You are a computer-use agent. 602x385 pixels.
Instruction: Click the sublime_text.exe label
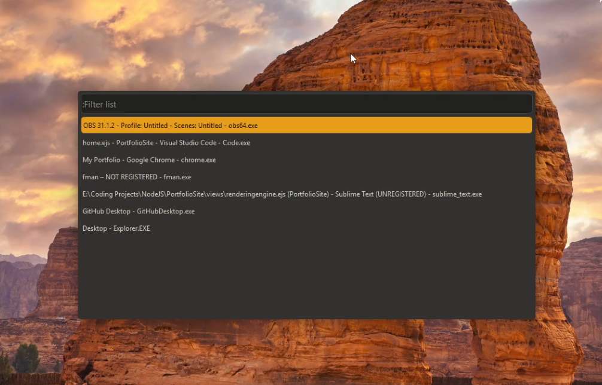point(458,194)
